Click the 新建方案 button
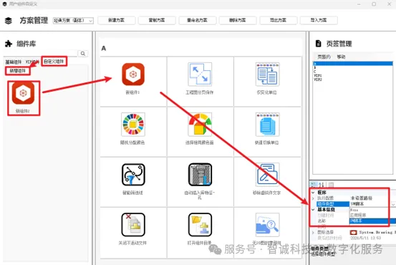Viewport: 396px width, 265px height. (x=116, y=20)
